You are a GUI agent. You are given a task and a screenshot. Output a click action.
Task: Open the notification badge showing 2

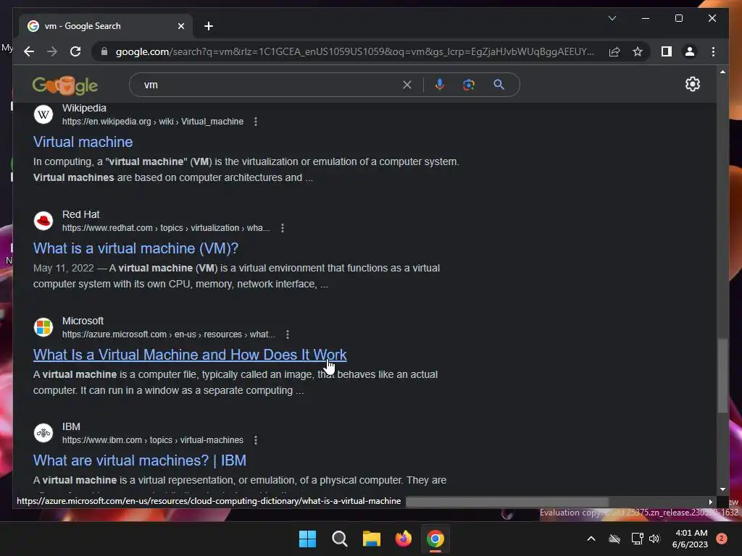point(722,539)
